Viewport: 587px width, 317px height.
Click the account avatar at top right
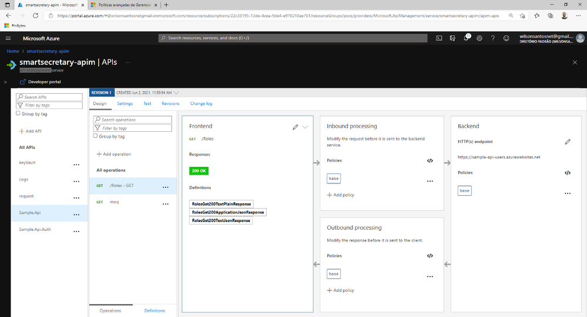click(x=581, y=38)
